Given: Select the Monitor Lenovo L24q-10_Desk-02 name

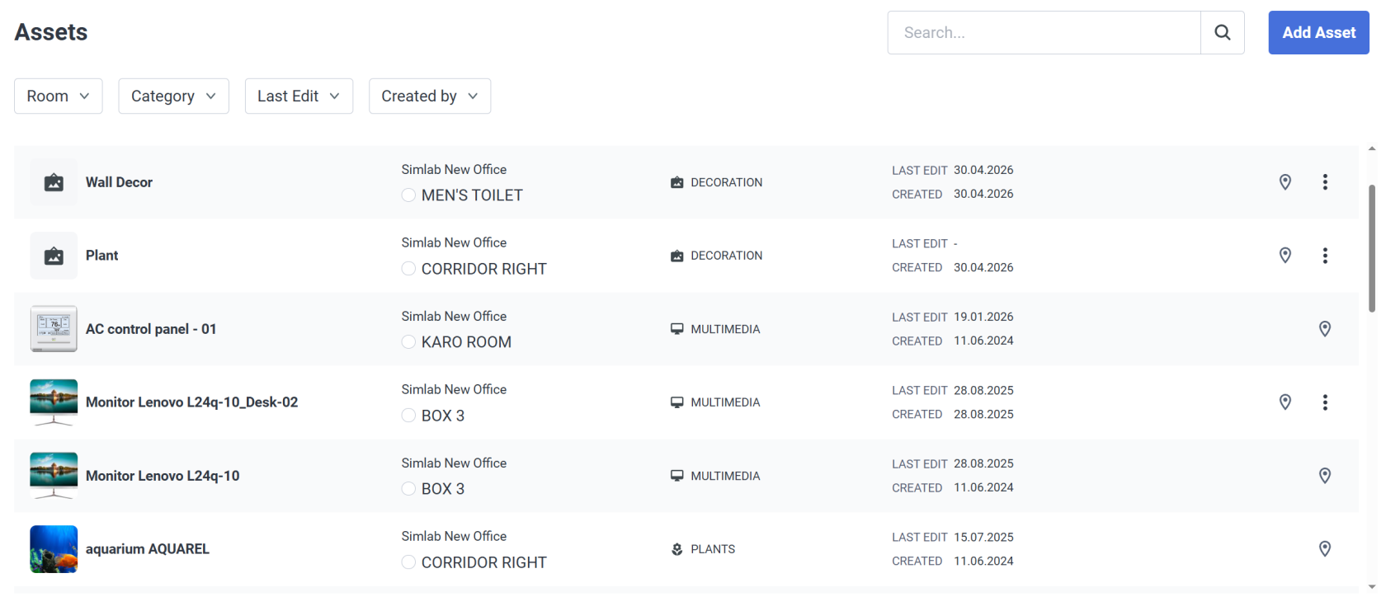Looking at the screenshot, I should (191, 402).
